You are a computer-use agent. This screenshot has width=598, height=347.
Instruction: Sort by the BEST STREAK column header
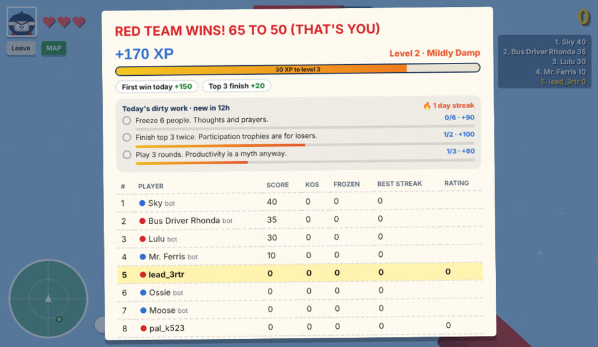coord(399,183)
